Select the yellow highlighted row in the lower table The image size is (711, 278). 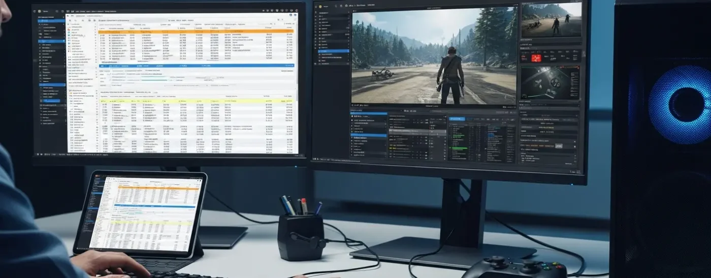[196, 101]
